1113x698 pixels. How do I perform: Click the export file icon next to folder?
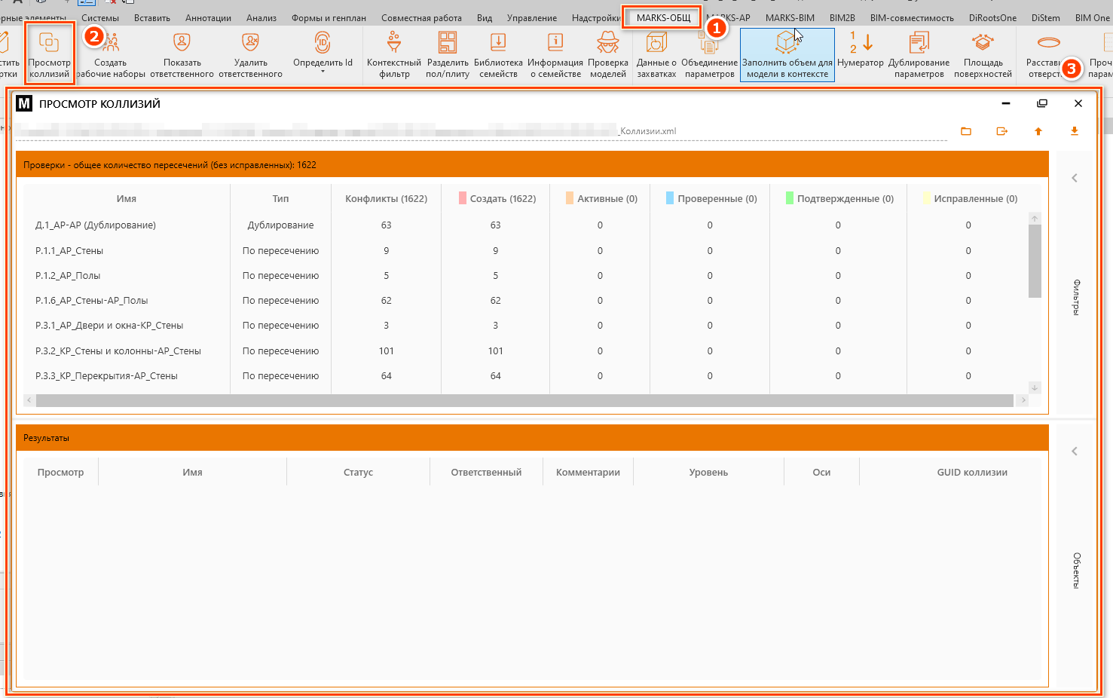(1002, 131)
